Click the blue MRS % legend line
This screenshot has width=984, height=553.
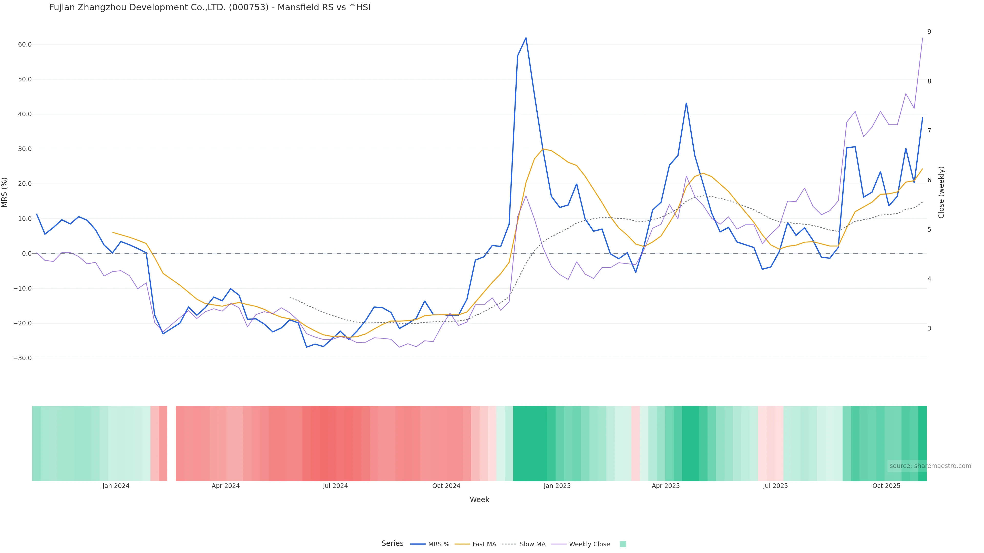pyautogui.click(x=417, y=544)
